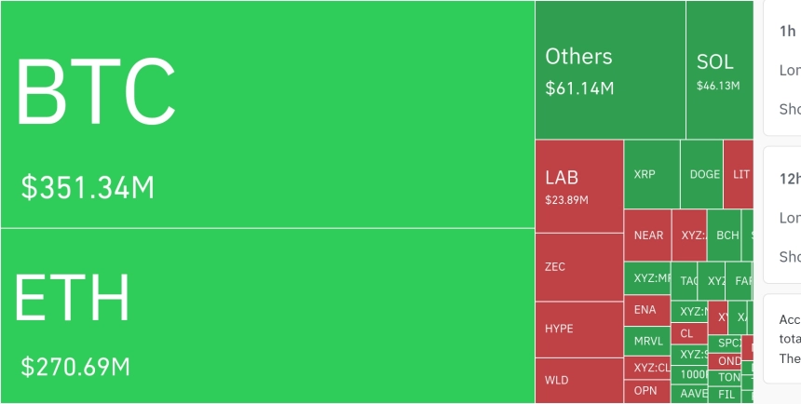Select the BTC $351.34M tile
801x404 pixels.
[267, 114]
